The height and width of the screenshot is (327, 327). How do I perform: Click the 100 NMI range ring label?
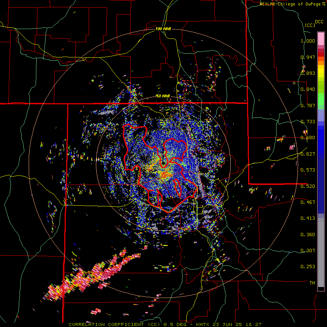tap(163, 29)
